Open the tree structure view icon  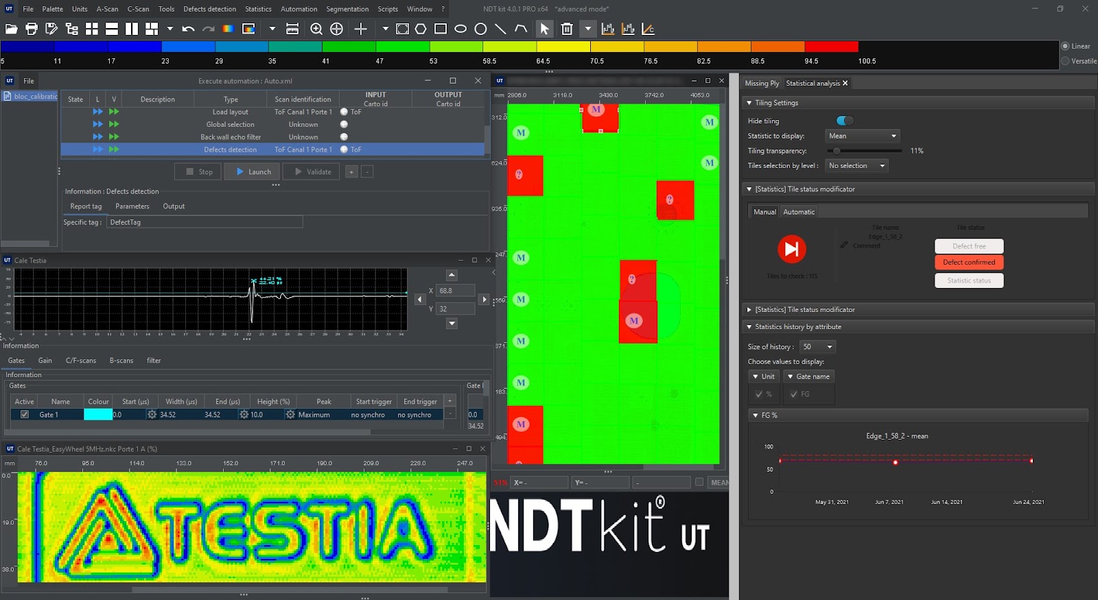71,29
